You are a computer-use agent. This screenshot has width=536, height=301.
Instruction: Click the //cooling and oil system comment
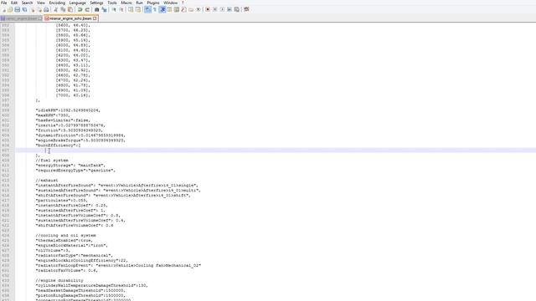[65, 236]
